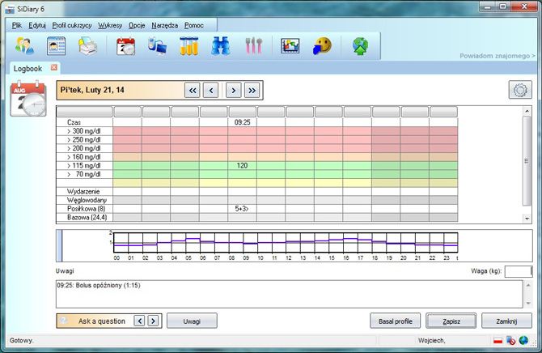
Task: Click the > 160 mg/dl row label
Action: click(x=84, y=157)
